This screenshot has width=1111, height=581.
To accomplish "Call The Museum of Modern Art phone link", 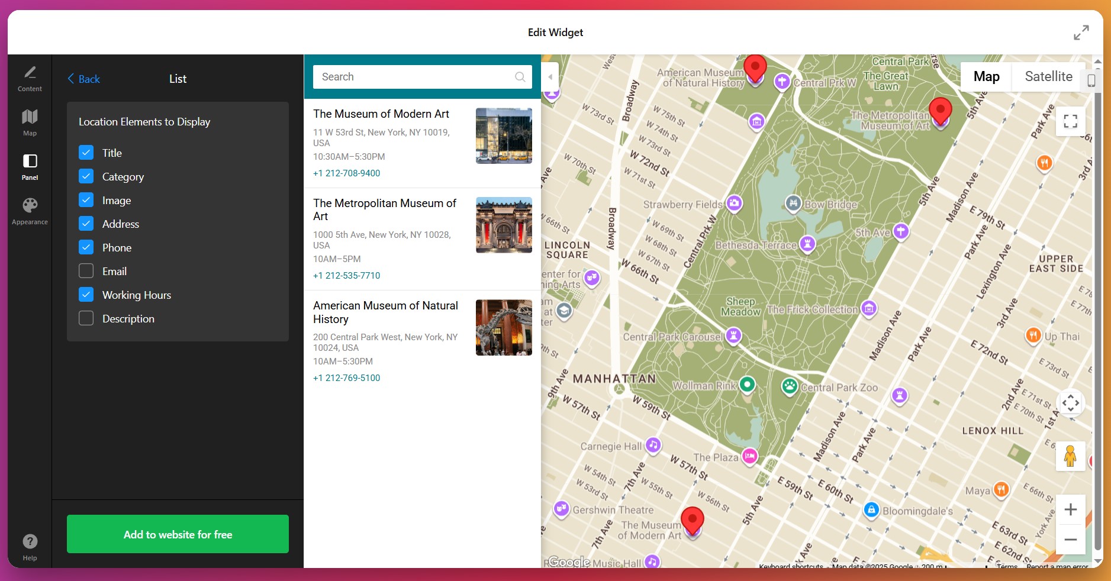I will click(x=346, y=173).
